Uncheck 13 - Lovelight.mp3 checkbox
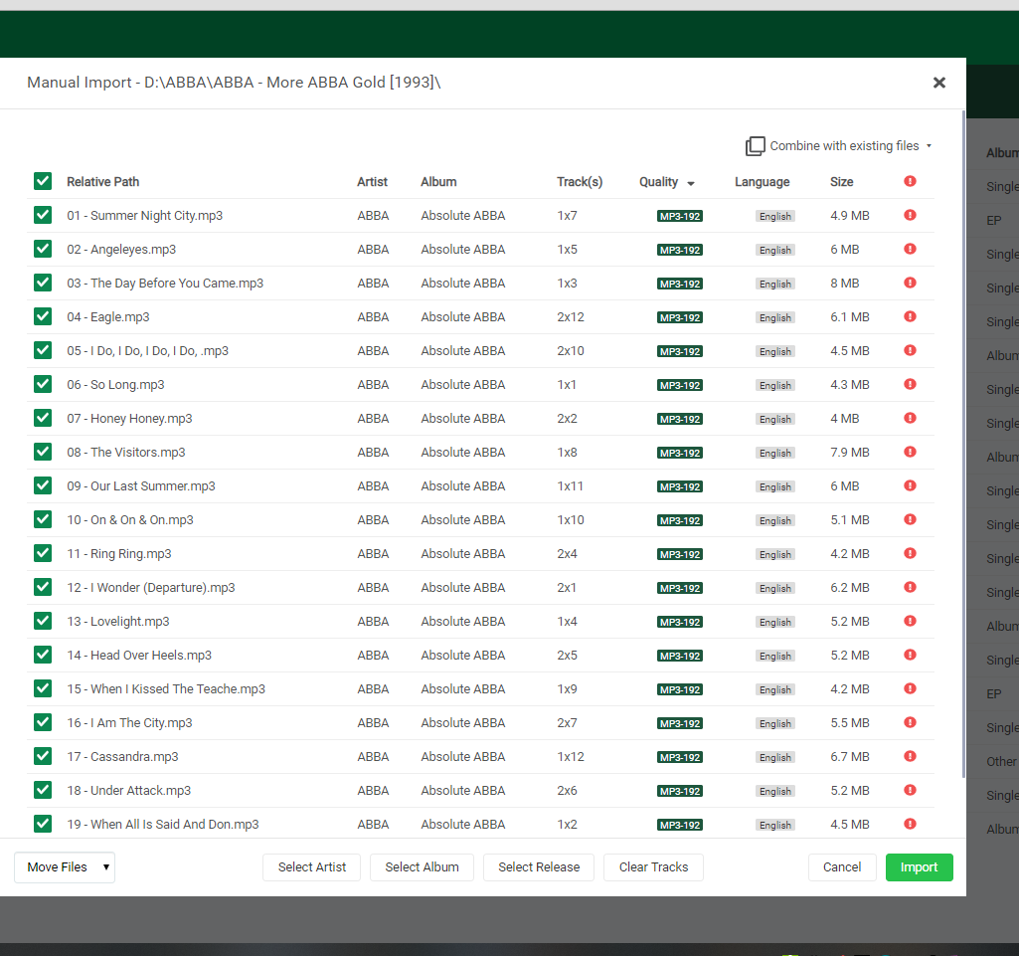This screenshot has width=1019, height=956. pyautogui.click(x=43, y=621)
